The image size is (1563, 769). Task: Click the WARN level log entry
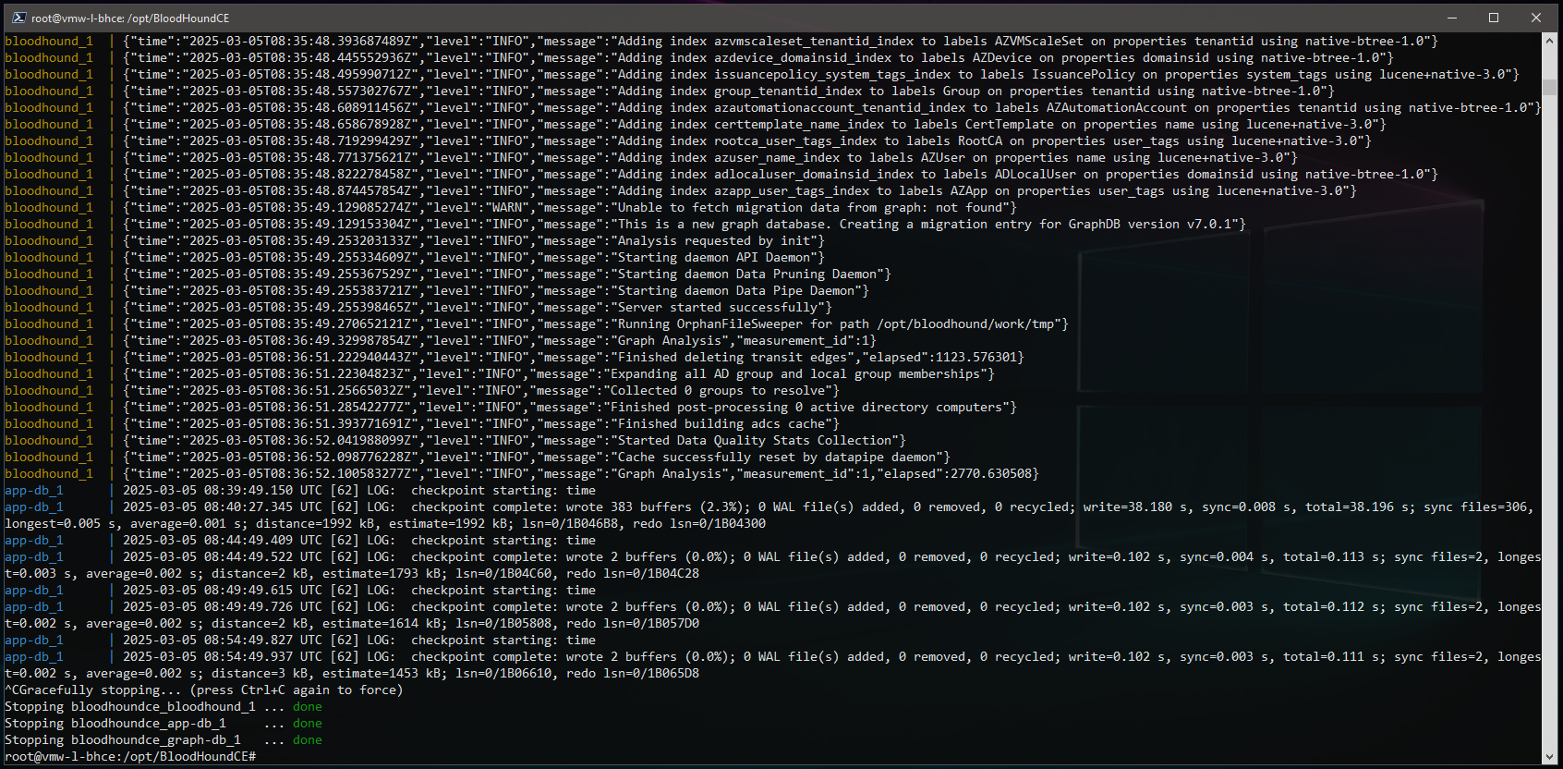pos(511,208)
